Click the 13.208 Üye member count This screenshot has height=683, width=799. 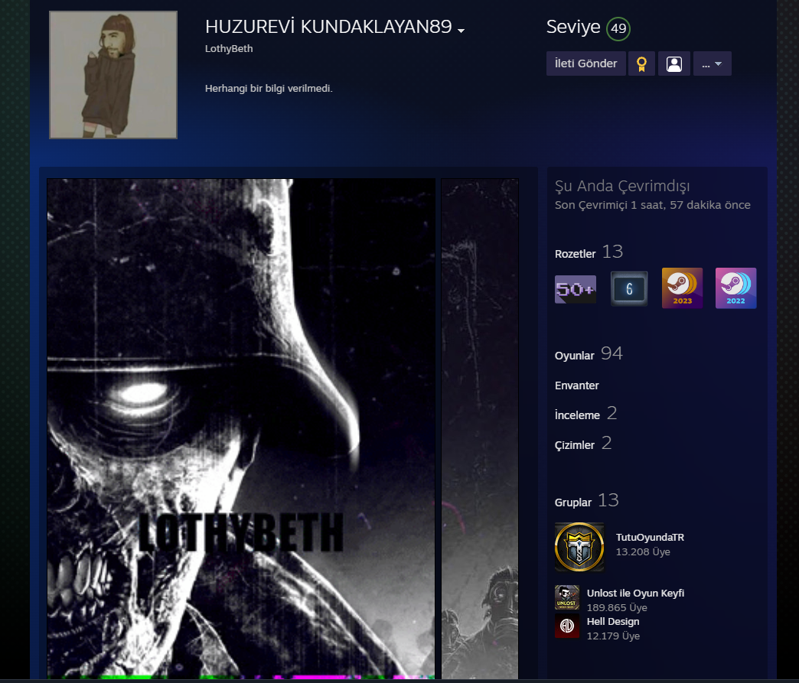pyautogui.click(x=643, y=552)
